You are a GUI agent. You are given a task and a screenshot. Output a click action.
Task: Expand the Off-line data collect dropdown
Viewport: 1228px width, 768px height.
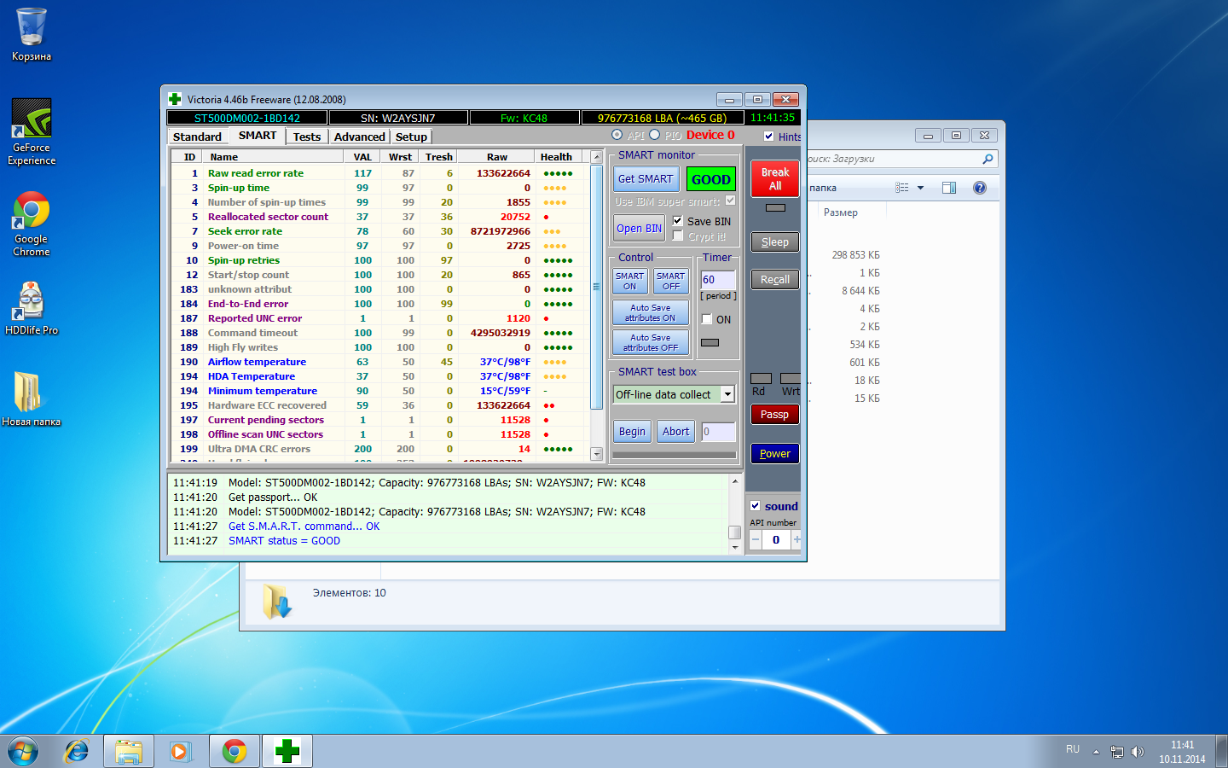[x=727, y=394]
